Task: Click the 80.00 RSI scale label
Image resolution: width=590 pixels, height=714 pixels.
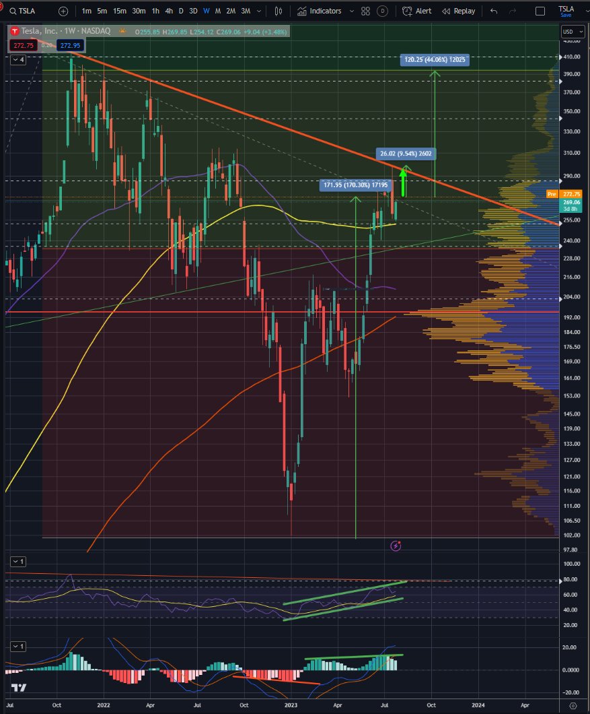Action: 570,579
